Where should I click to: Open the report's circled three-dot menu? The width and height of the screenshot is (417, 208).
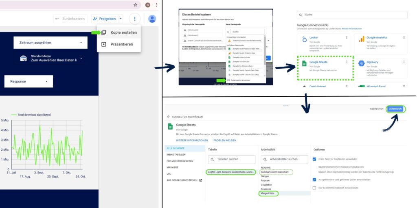(134, 19)
